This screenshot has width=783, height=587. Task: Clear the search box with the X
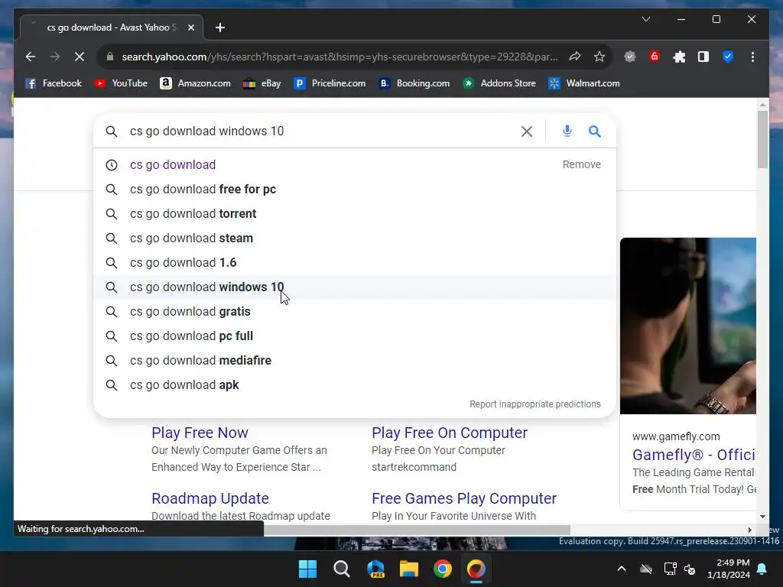pos(526,131)
